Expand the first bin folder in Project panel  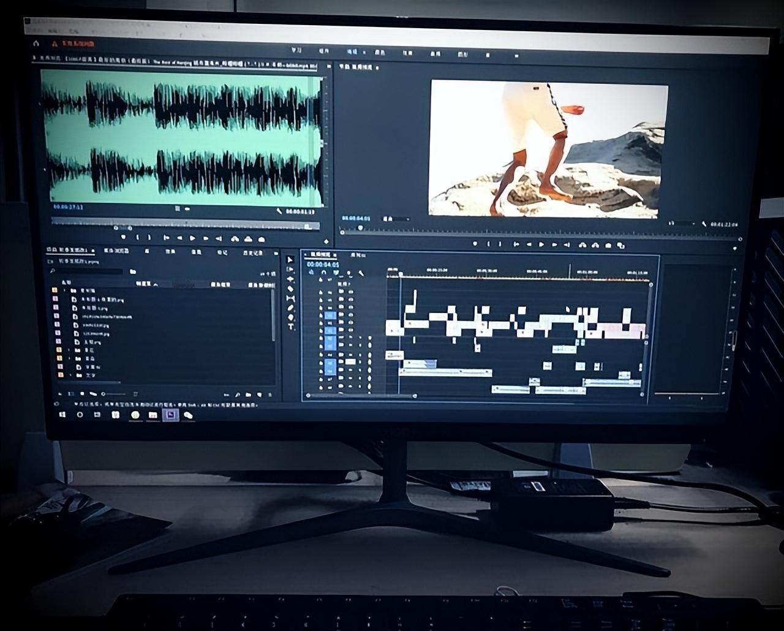tap(65, 290)
